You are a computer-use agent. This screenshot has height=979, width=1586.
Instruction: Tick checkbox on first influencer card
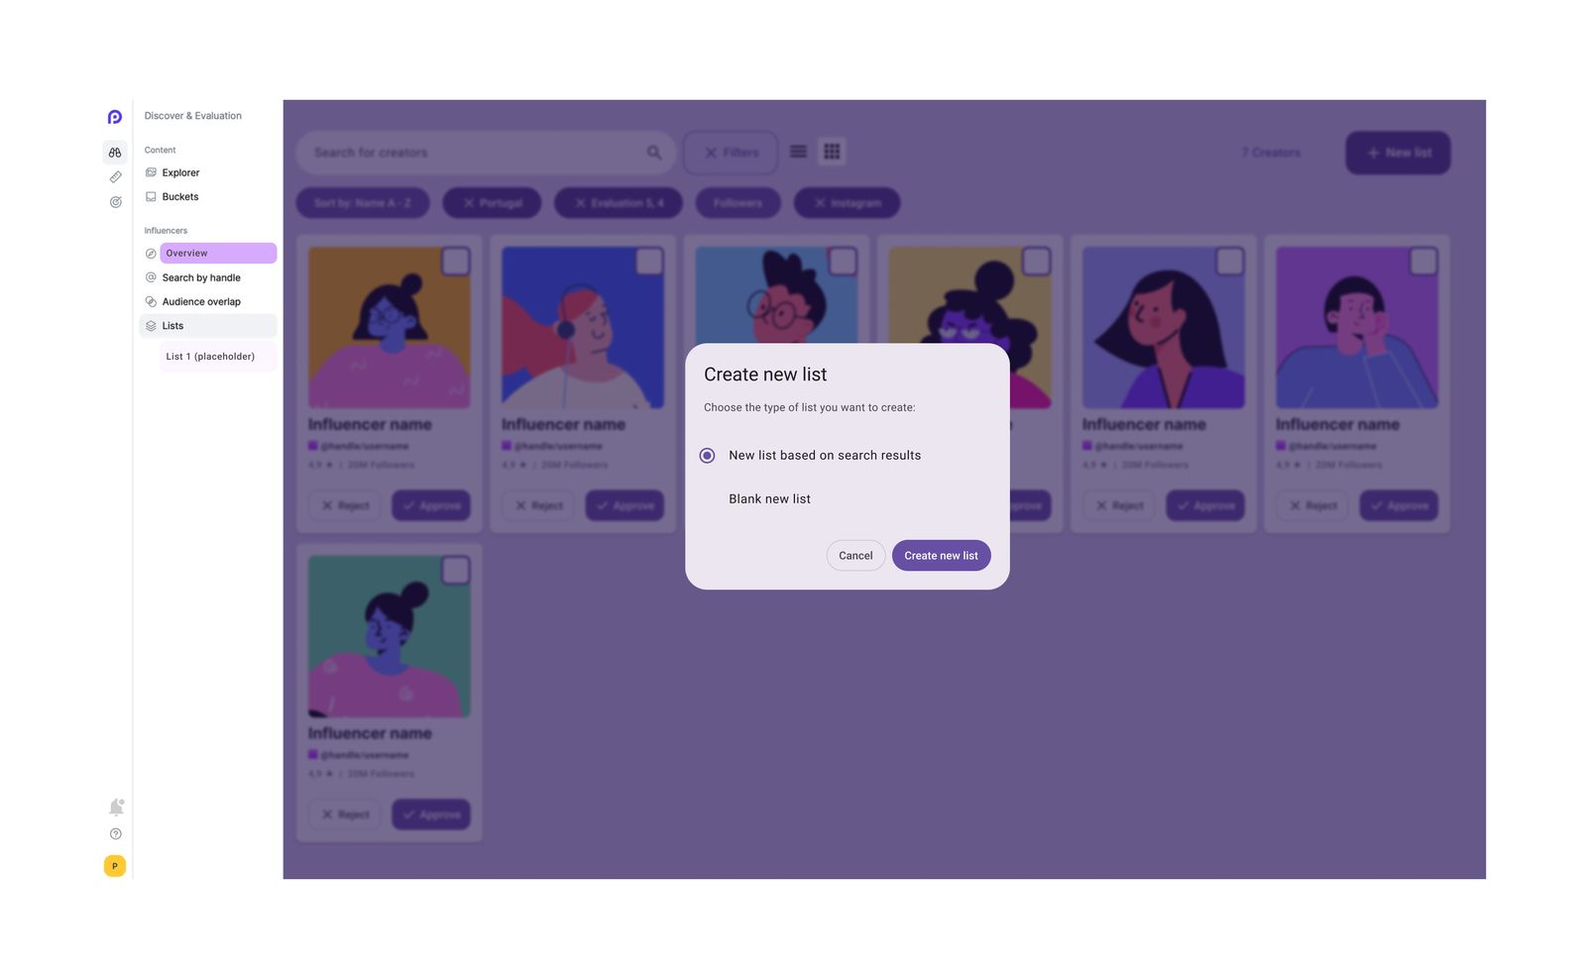click(x=455, y=262)
